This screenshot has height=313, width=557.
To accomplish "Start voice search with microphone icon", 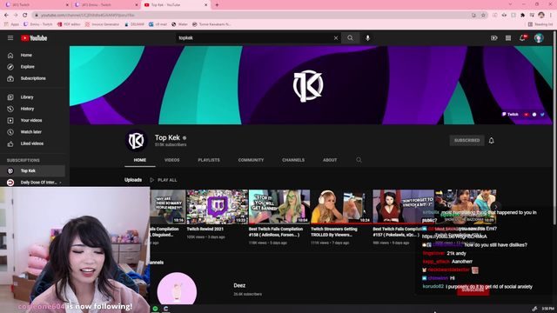I will tap(367, 38).
